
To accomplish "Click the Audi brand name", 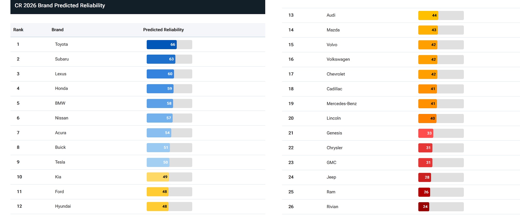I will coord(331,15).
